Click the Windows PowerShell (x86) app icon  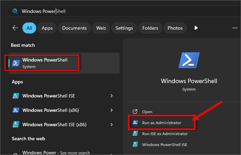(x=16, y=110)
